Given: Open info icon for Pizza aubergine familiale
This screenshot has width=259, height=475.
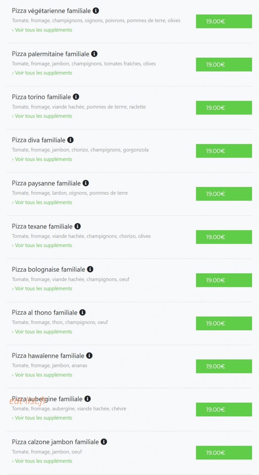Looking at the screenshot, I should [x=87, y=399].
